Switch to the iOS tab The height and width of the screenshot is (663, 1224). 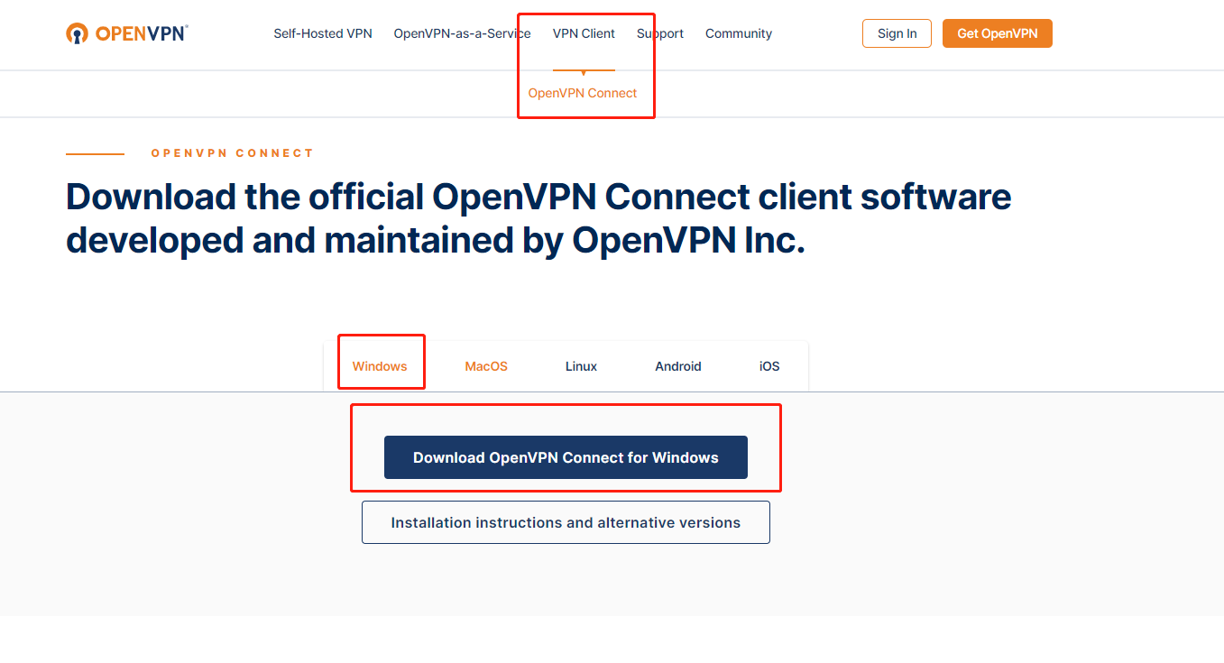pos(769,366)
